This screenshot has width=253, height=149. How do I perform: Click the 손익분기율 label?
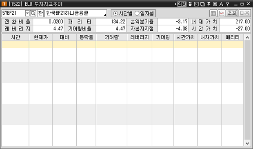coord(142,22)
